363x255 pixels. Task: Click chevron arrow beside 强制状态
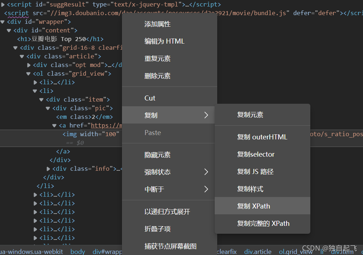(206, 172)
